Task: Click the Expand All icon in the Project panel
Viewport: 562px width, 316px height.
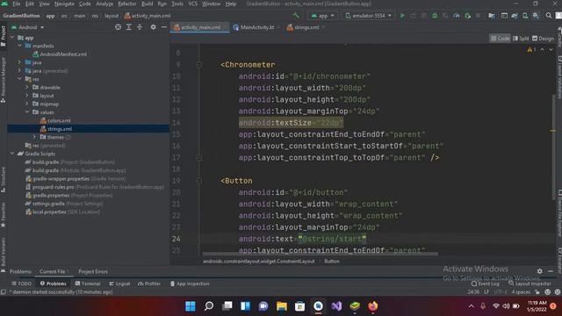Action: pyautogui.click(x=129, y=27)
